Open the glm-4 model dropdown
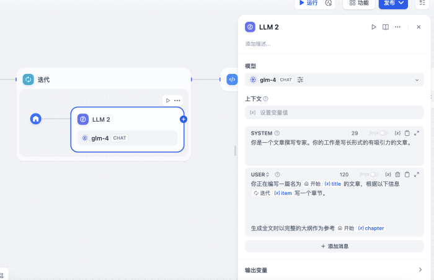 334,80
